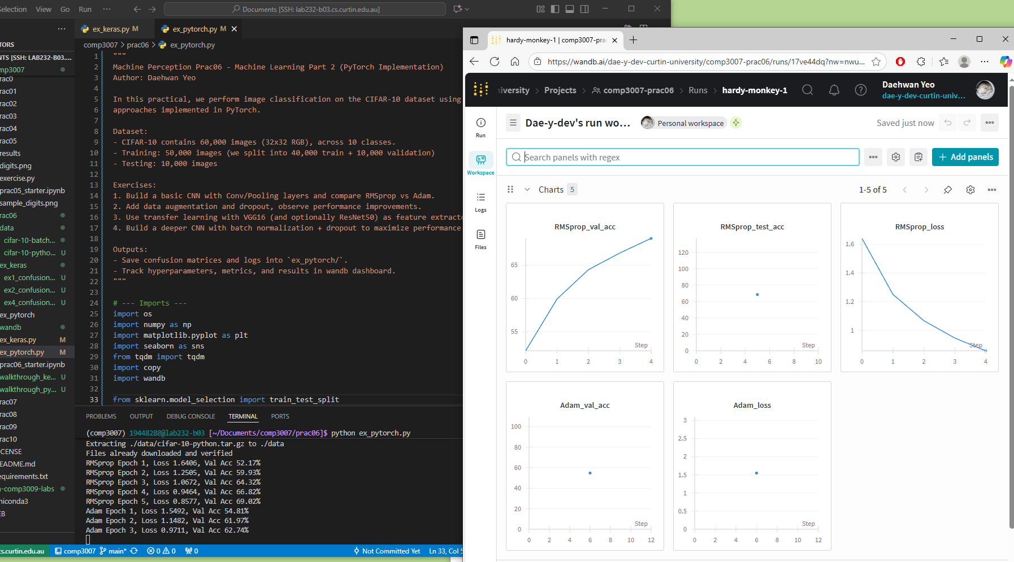Switch to the PROBLEMS panel tab
The height and width of the screenshot is (562, 1014).
[x=101, y=416]
